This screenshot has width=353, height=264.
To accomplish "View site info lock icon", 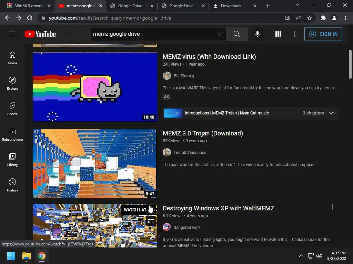I will tap(43, 18).
